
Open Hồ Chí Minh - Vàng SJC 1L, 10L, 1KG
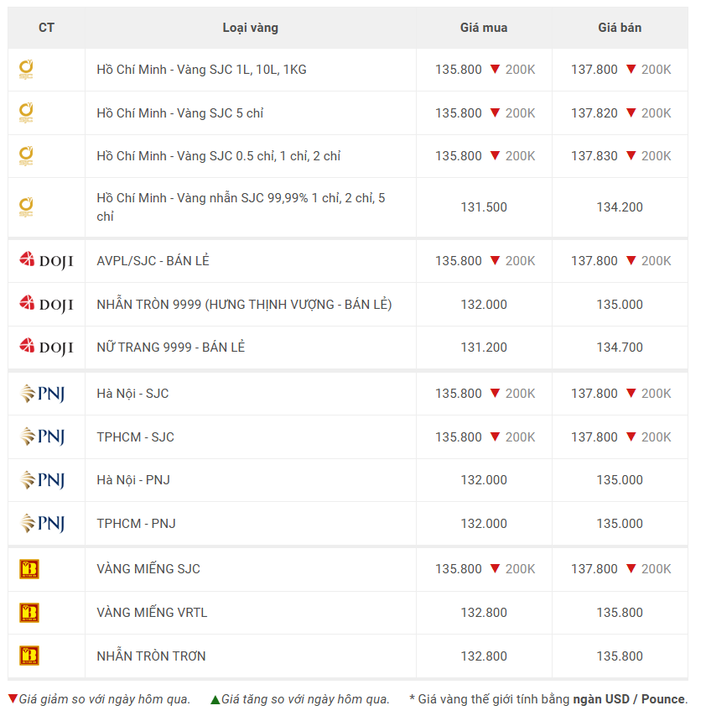(201, 70)
